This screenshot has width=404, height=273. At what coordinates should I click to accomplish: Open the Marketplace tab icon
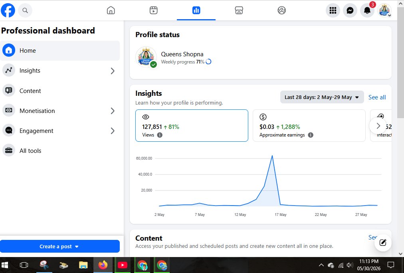coord(239,10)
